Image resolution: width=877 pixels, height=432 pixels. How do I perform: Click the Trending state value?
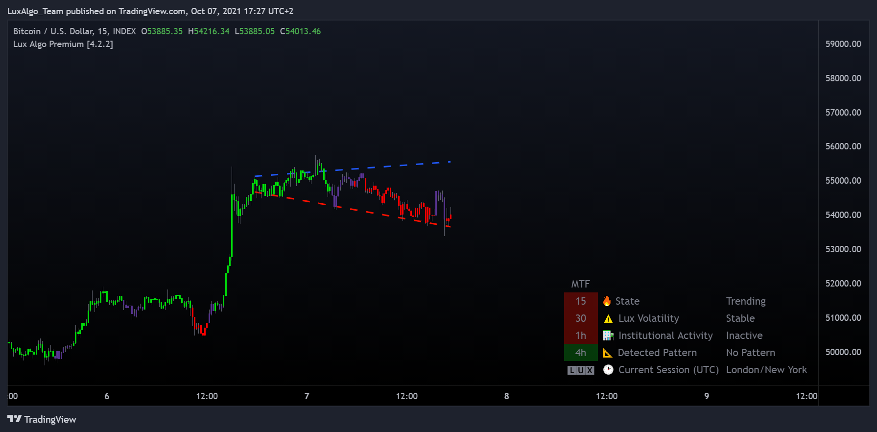click(x=746, y=301)
